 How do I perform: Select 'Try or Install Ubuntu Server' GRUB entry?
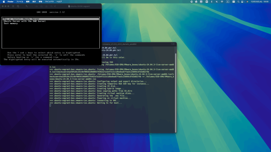(x=21, y=19)
